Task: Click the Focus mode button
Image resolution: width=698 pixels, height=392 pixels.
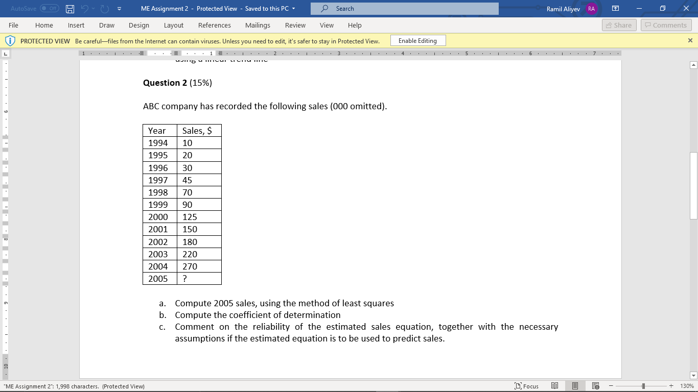Action: [x=526, y=386]
